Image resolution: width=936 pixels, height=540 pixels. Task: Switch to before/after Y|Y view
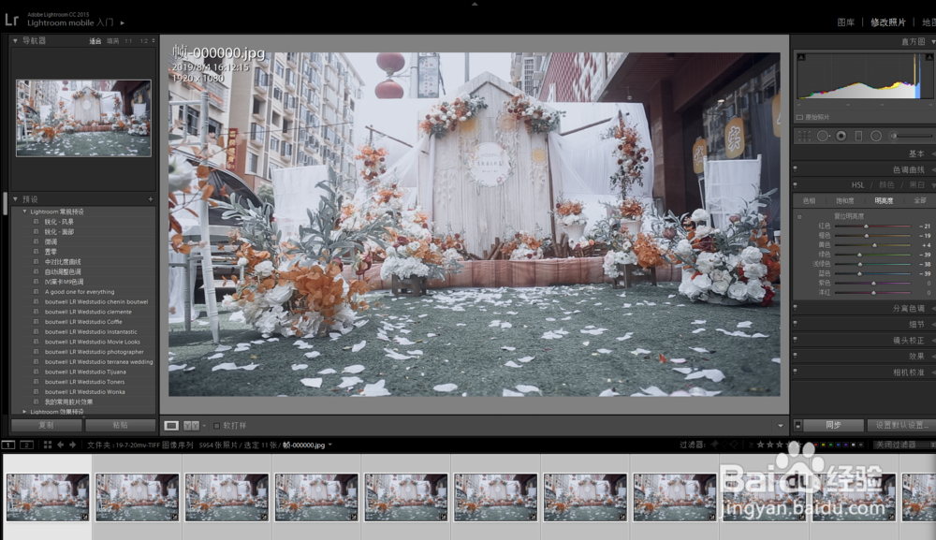coord(191,426)
